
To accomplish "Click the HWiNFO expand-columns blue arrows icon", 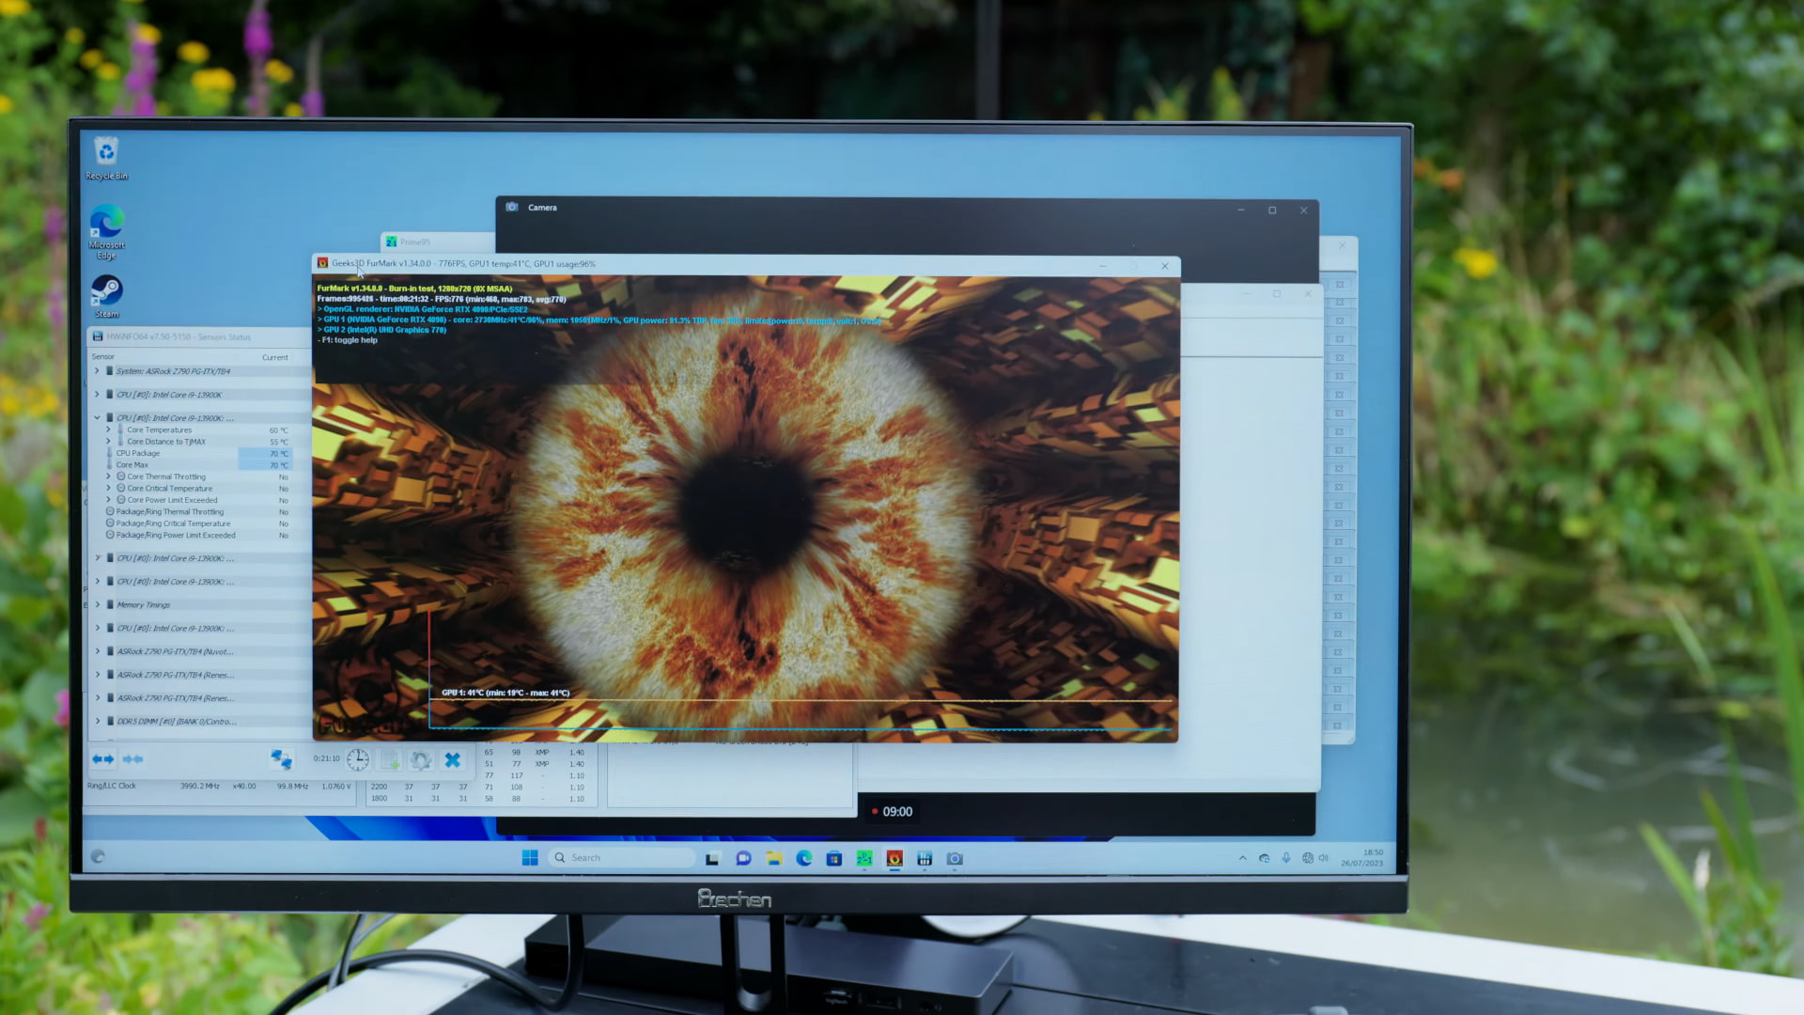I will 102,758.
